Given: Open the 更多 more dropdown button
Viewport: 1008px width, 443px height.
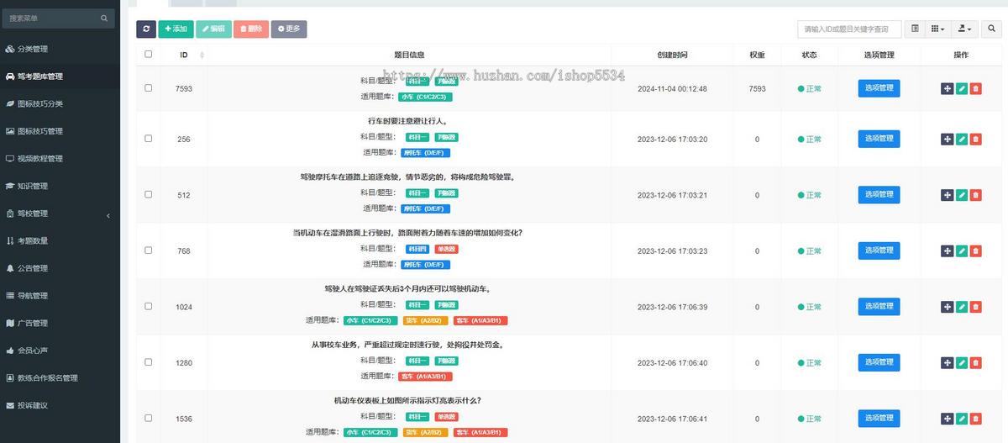Looking at the screenshot, I should coord(289,29).
